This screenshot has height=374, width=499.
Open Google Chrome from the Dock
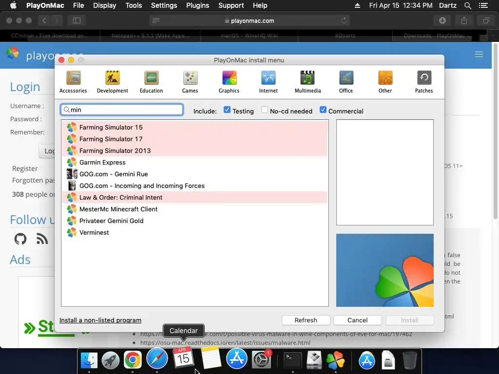tap(133, 360)
